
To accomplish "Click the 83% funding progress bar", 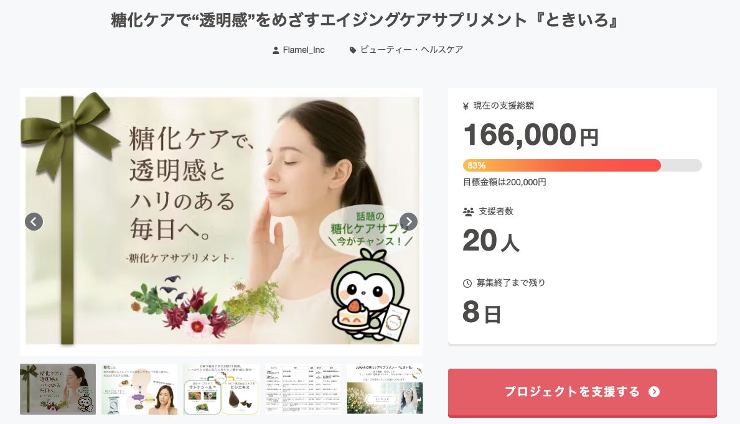I will (583, 165).
